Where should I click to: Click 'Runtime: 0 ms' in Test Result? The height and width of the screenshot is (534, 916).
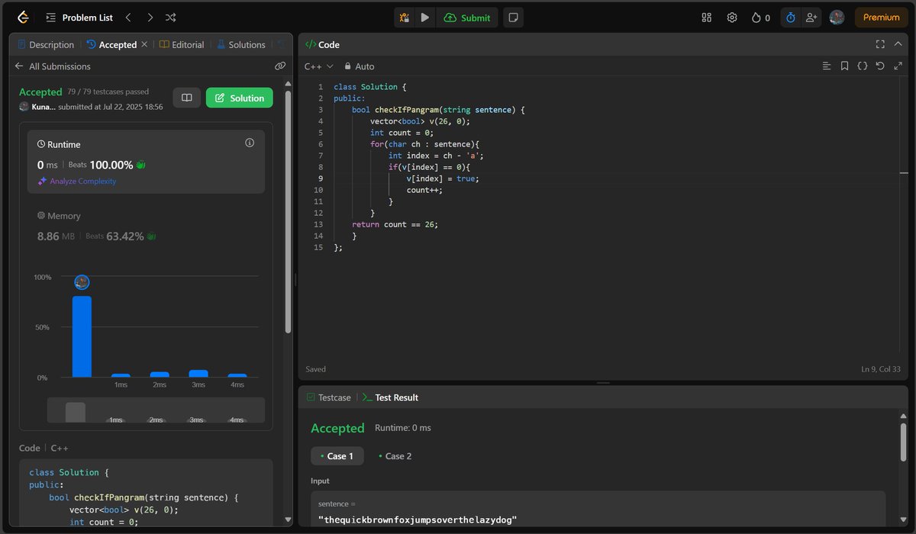pyautogui.click(x=403, y=428)
